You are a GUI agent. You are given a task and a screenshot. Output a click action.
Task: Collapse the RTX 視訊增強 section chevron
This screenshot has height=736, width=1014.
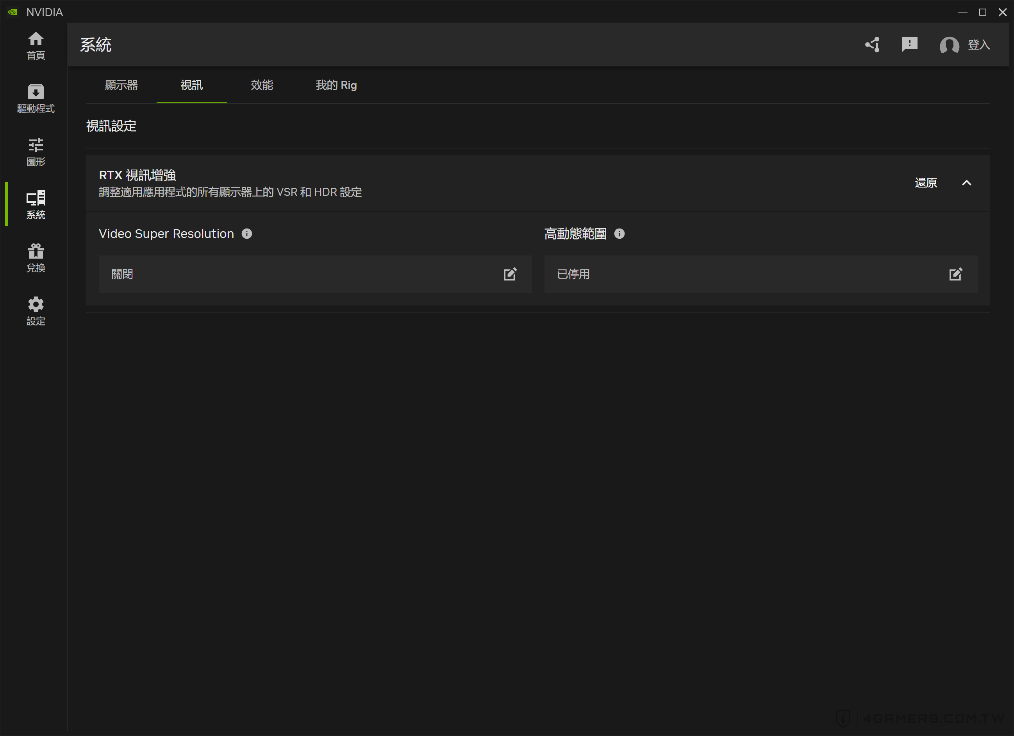coord(967,183)
